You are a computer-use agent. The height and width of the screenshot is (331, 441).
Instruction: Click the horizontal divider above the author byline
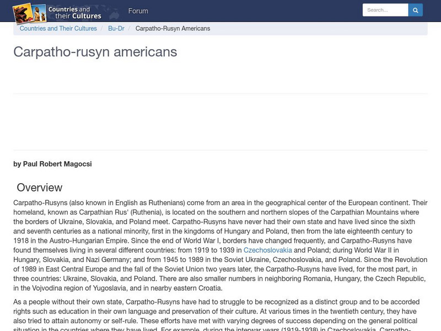220,151
